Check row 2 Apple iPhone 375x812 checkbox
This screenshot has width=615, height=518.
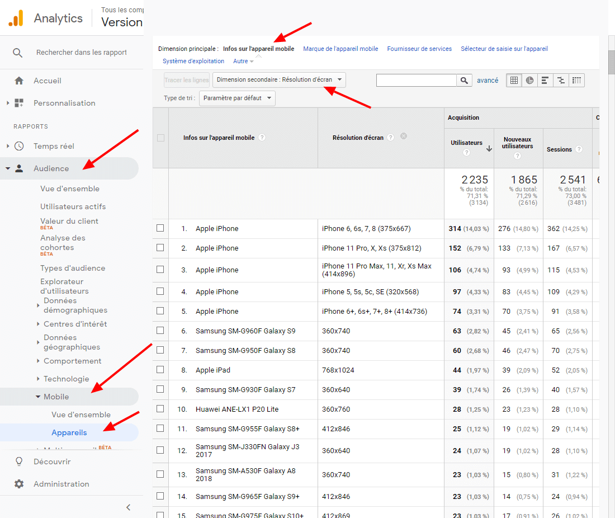point(160,248)
